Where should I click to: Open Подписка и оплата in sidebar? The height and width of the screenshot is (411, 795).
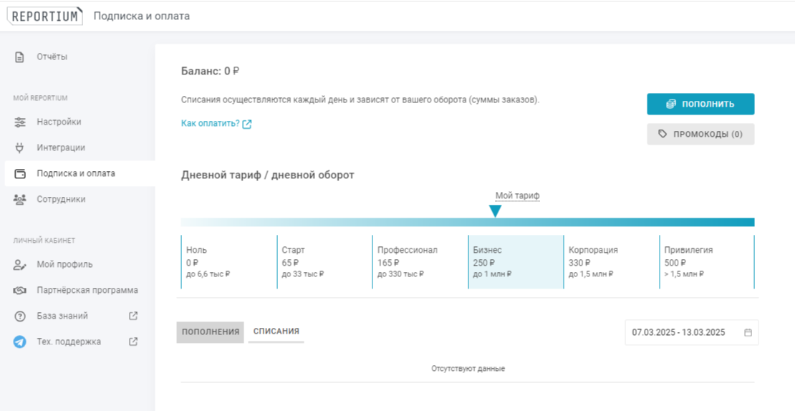76,173
